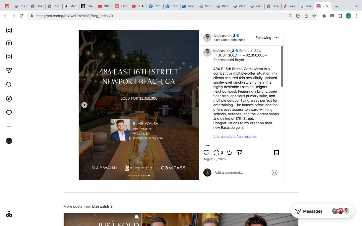This screenshot has height=226, width=362.
Task: Open the floating Messages panel
Action: (322, 211)
